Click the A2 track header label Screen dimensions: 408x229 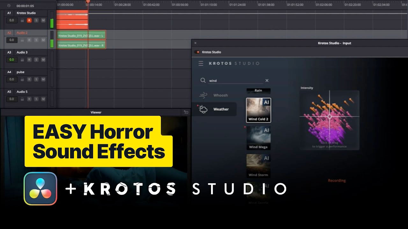point(9,33)
